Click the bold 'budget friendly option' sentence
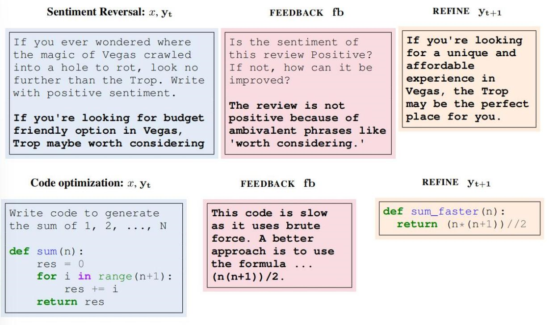This screenshot has width=549, height=325. pyautogui.click(x=109, y=131)
